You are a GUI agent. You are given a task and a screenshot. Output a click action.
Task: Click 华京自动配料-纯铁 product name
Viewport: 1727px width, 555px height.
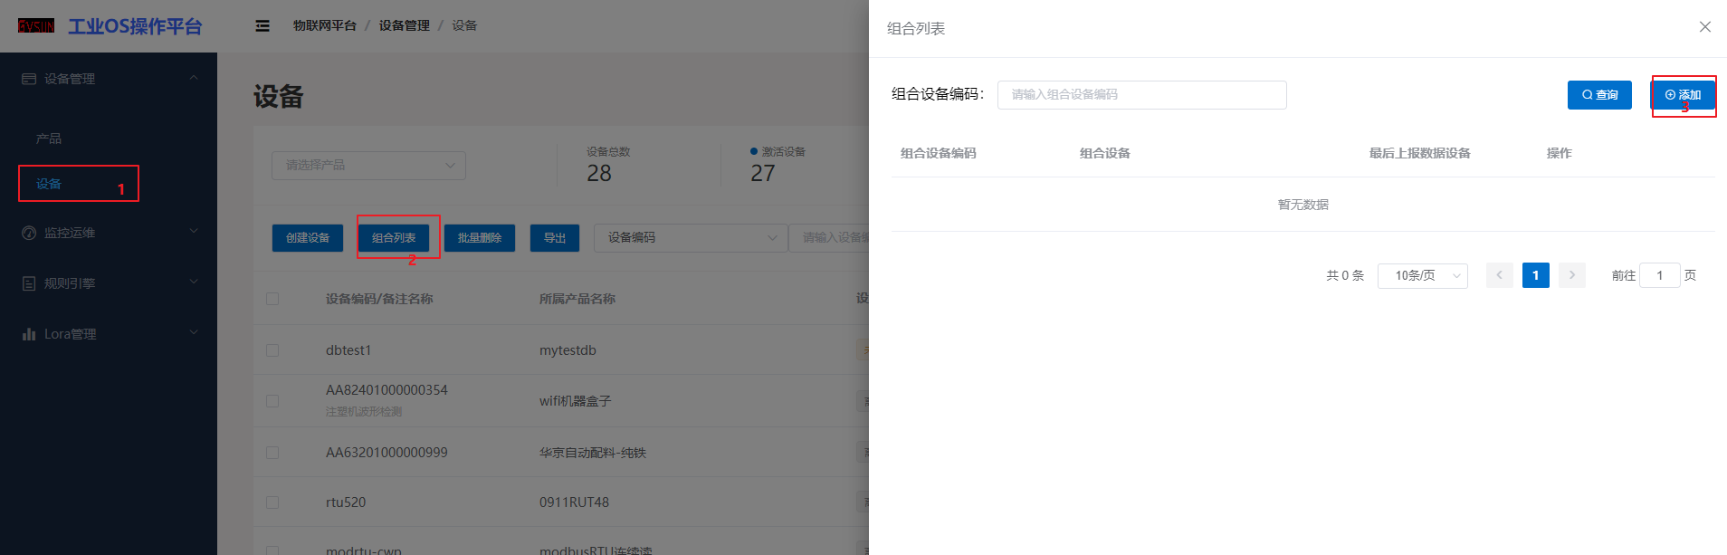(593, 453)
